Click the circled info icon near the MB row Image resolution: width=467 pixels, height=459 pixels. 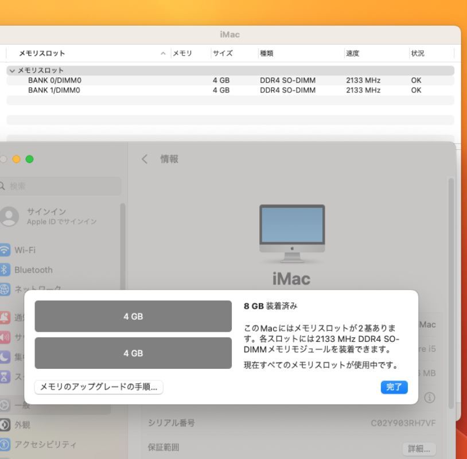[x=429, y=396]
